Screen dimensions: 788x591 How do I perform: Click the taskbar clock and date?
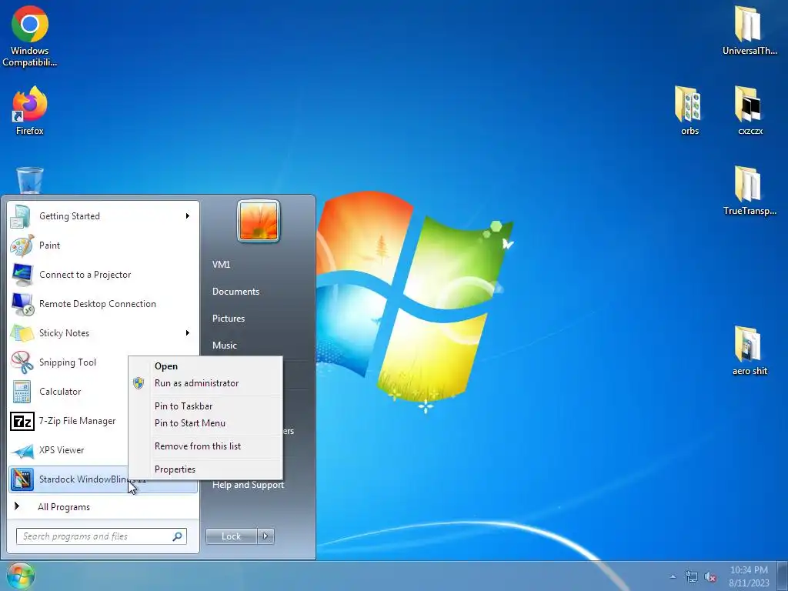(749, 576)
